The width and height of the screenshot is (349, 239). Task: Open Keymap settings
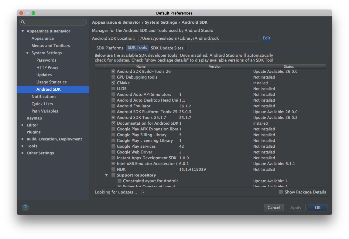(x=34, y=118)
